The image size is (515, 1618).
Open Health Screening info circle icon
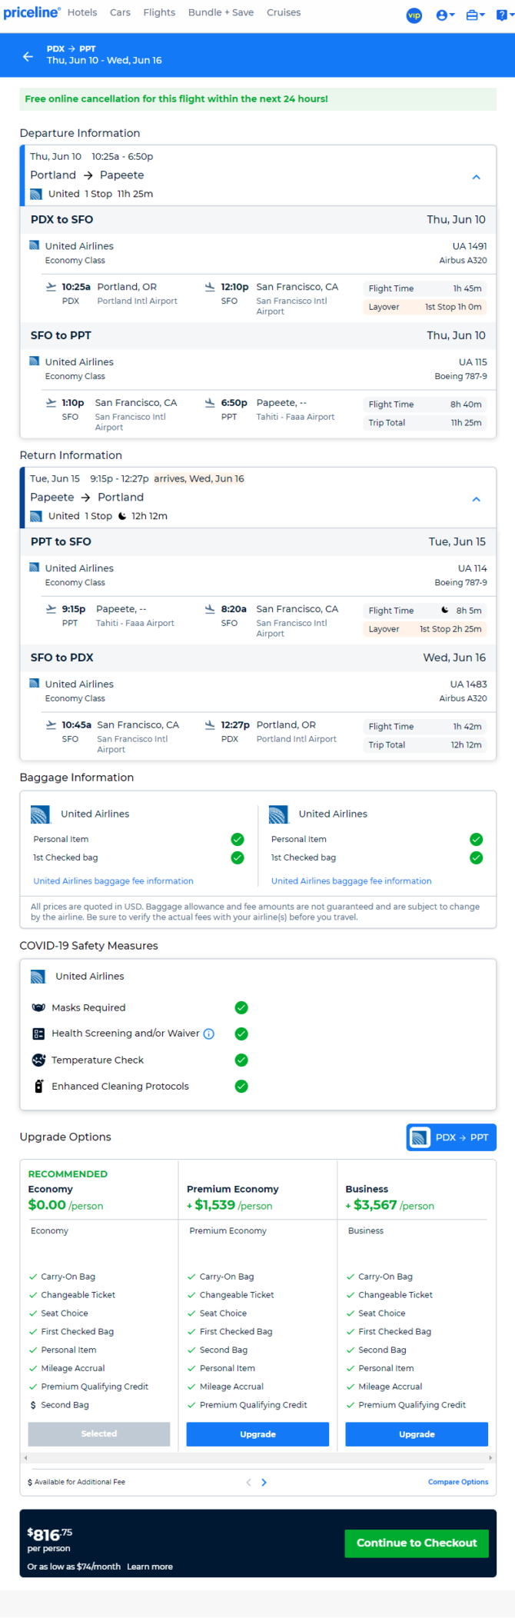click(208, 1034)
